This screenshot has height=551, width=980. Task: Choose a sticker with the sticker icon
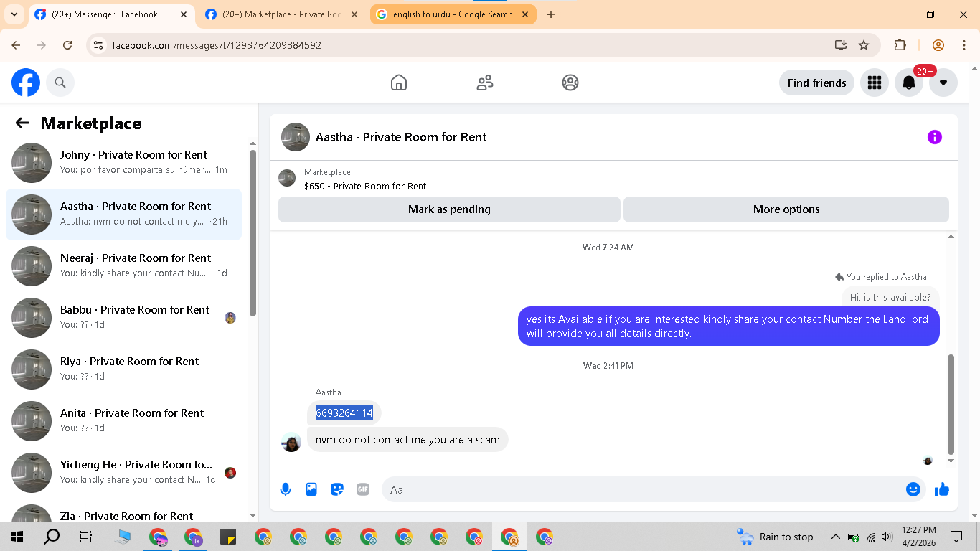337,489
